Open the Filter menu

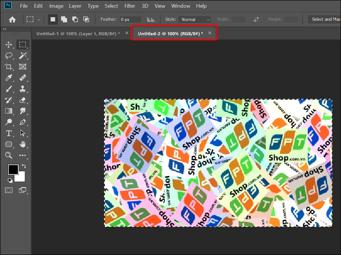point(130,6)
